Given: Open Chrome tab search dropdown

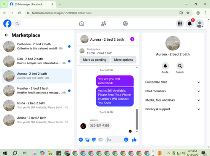Looking at the screenshot, I should [x=4, y=4].
